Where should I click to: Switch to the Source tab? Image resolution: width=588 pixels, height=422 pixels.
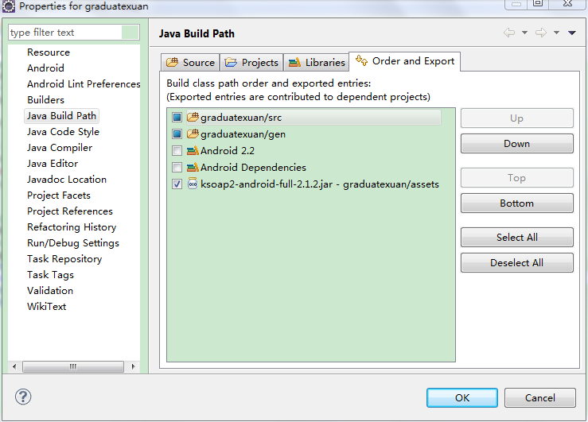(x=190, y=62)
